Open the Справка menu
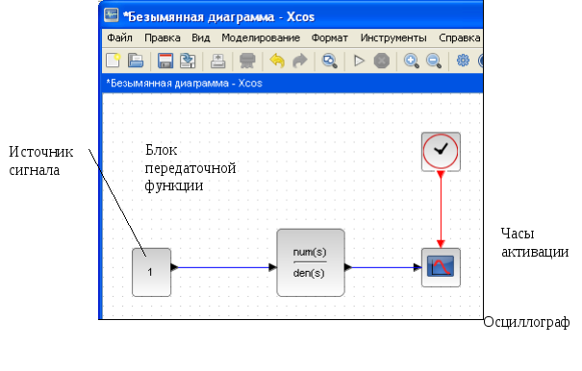The height and width of the screenshot is (371, 582). pyautogui.click(x=460, y=37)
